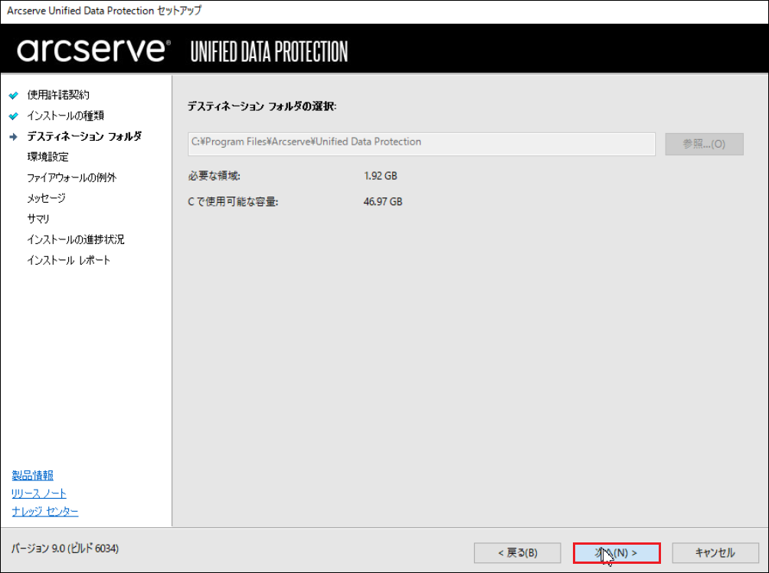Click the 46.97 GB available capacity value
Image resolution: width=769 pixels, height=573 pixels.
(x=383, y=201)
